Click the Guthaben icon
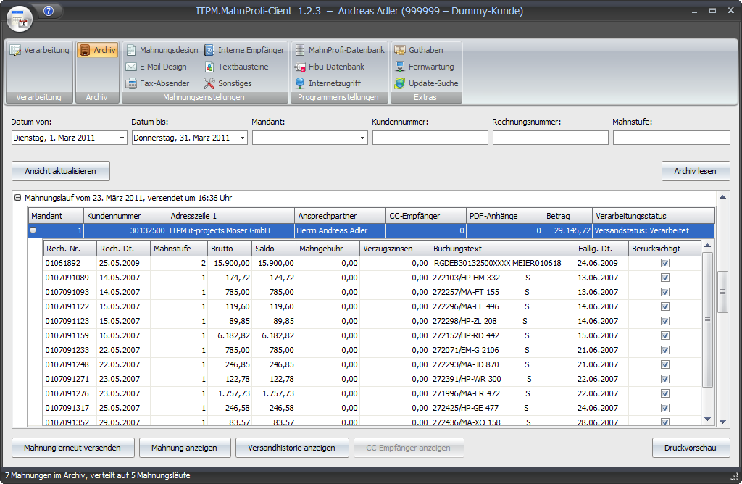 pyautogui.click(x=400, y=50)
